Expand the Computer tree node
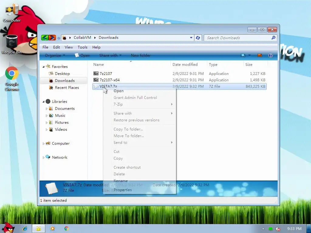This screenshot has width=311, height=233. pyautogui.click(x=43, y=144)
